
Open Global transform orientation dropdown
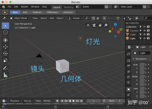76,18
